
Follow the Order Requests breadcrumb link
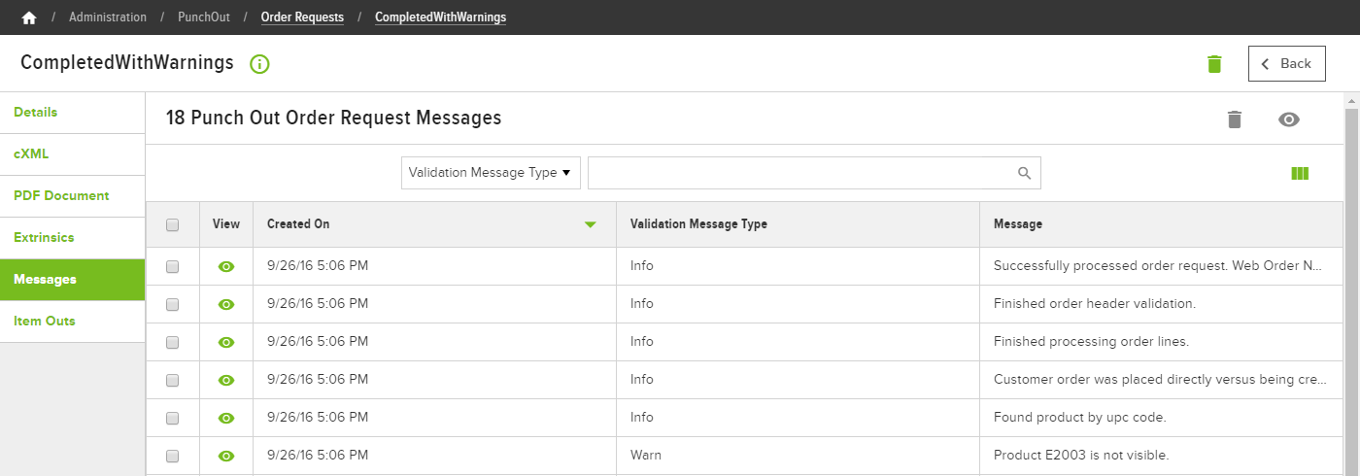(302, 17)
